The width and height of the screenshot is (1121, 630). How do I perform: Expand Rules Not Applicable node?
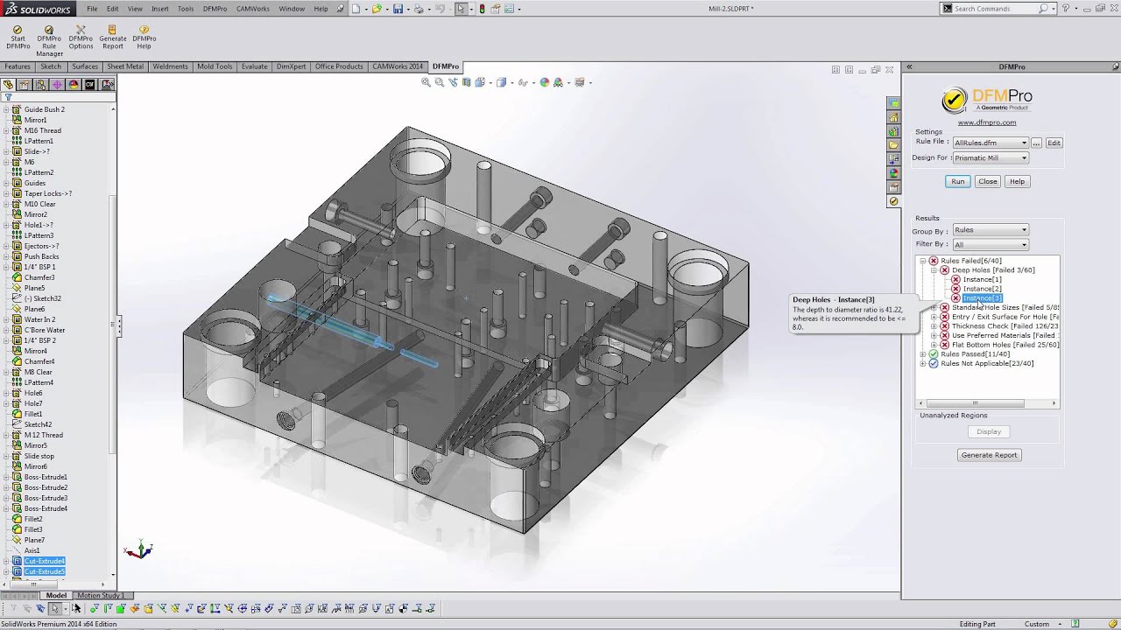click(x=922, y=363)
